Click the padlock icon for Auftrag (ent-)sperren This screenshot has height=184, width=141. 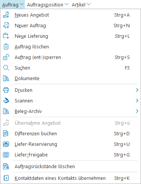pyautogui.click(x=6, y=57)
